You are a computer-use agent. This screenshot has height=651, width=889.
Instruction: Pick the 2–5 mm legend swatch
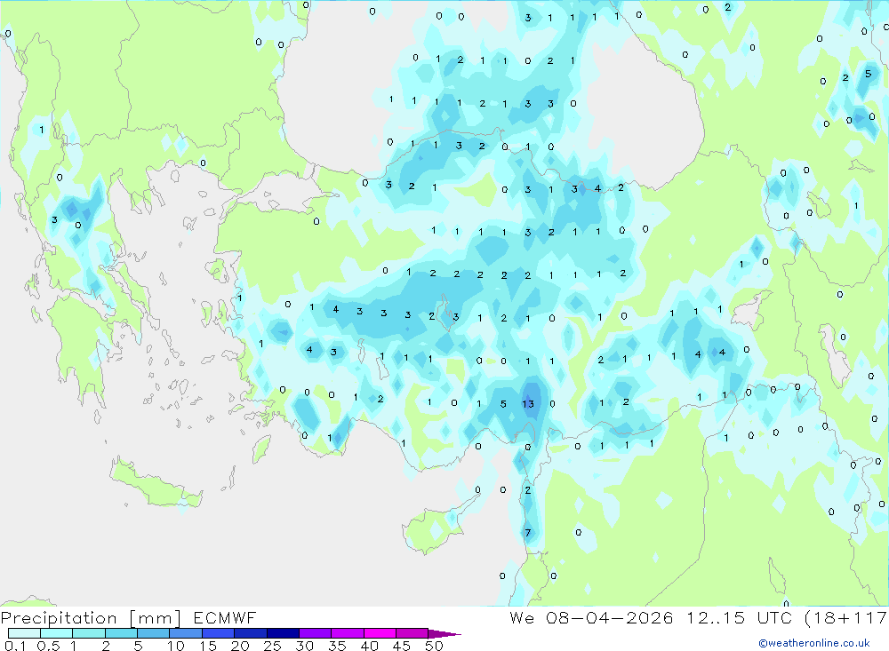121,633
